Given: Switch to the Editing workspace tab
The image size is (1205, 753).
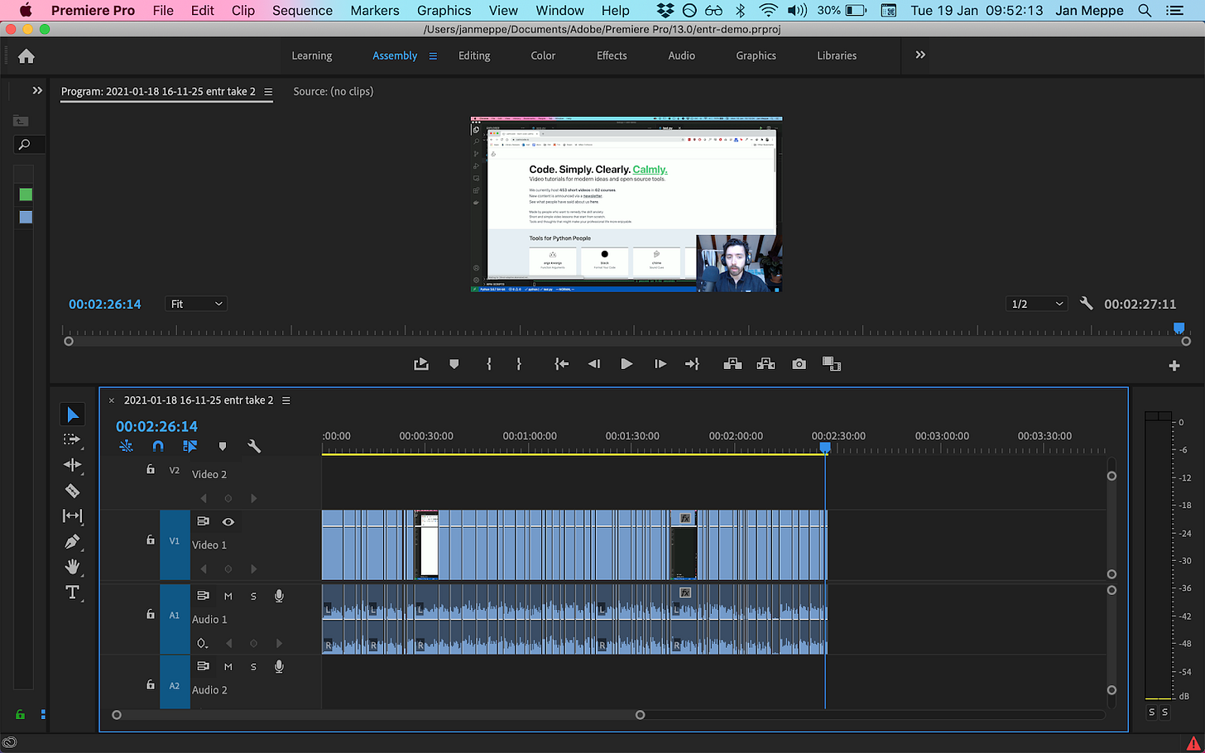Looking at the screenshot, I should click(x=474, y=56).
